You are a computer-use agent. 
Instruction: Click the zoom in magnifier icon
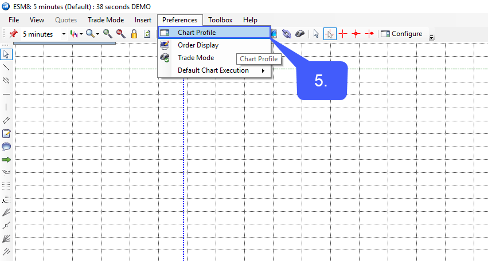108,34
